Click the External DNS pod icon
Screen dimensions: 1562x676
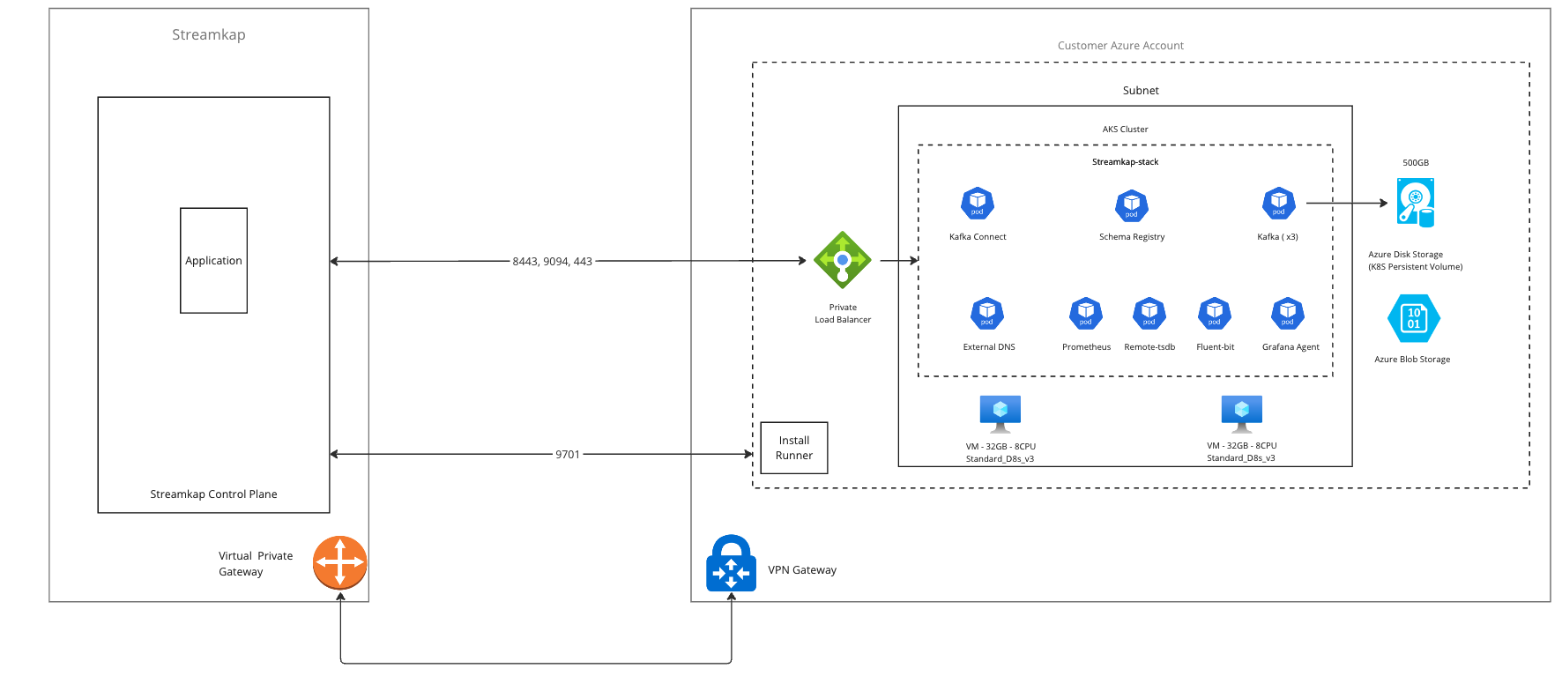pos(987,314)
